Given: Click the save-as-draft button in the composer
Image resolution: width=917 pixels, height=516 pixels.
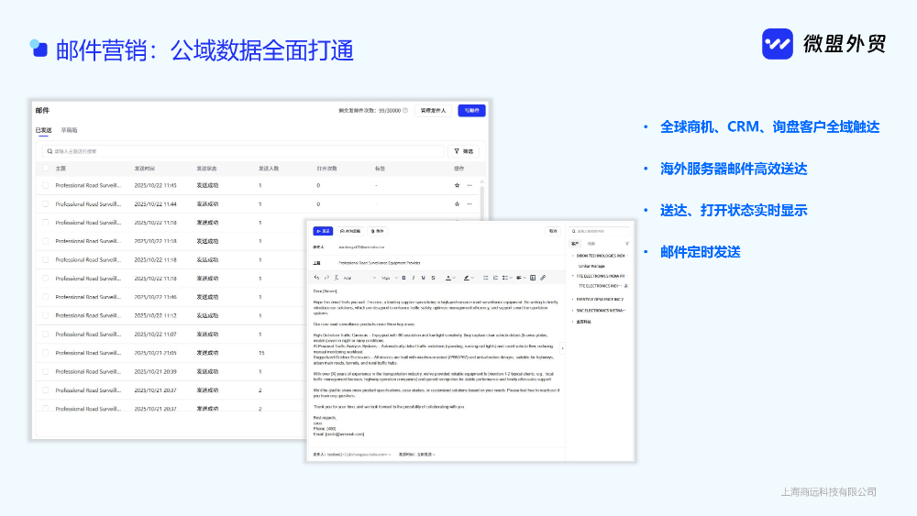Looking at the screenshot, I should coord(350,231).
